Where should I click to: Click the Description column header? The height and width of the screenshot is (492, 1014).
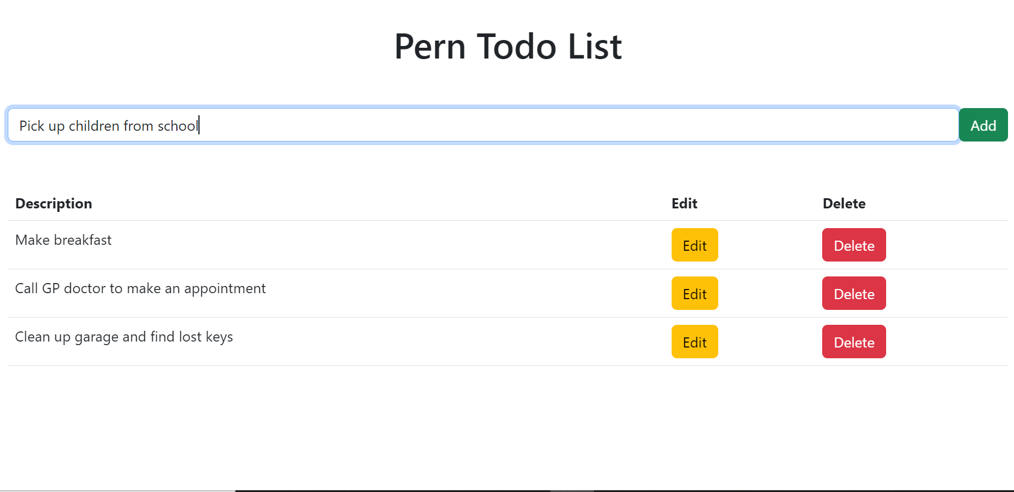tap(54, 204)
